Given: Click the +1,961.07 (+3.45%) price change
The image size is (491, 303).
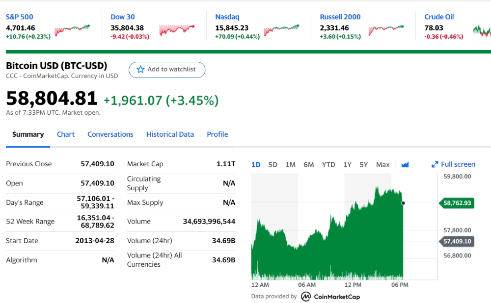Looking at the screenshot, I should 161,101.
